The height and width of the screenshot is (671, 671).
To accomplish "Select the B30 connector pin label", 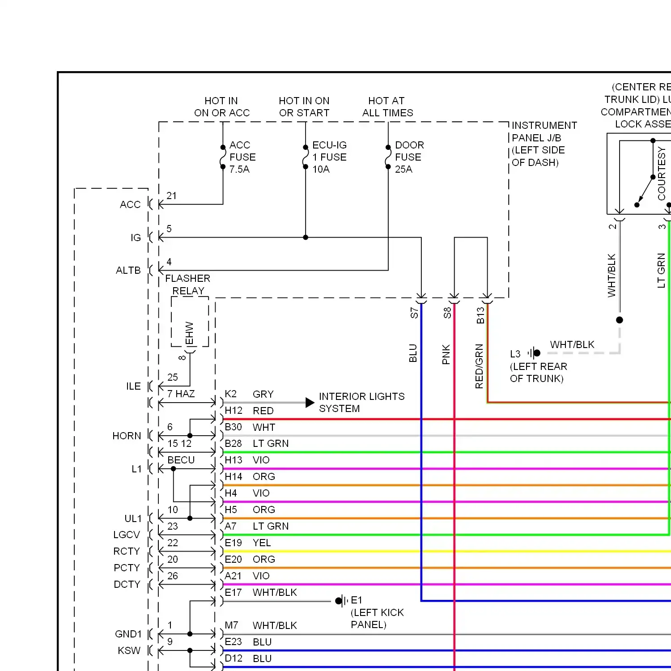I will click(233, 427).
